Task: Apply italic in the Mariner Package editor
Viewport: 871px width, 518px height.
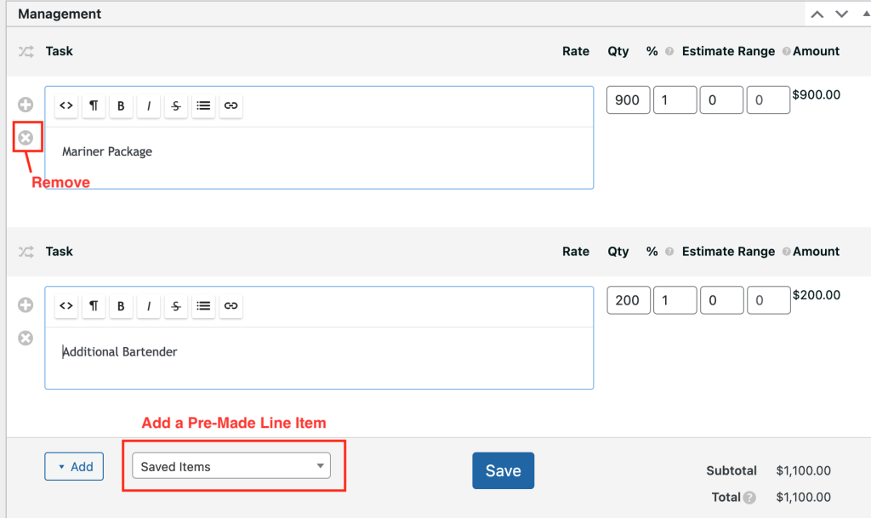Action: click(x=149, y=105)
